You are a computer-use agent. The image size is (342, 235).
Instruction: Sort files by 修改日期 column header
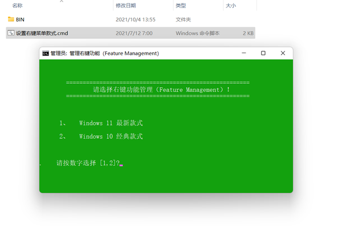(126, 6)
